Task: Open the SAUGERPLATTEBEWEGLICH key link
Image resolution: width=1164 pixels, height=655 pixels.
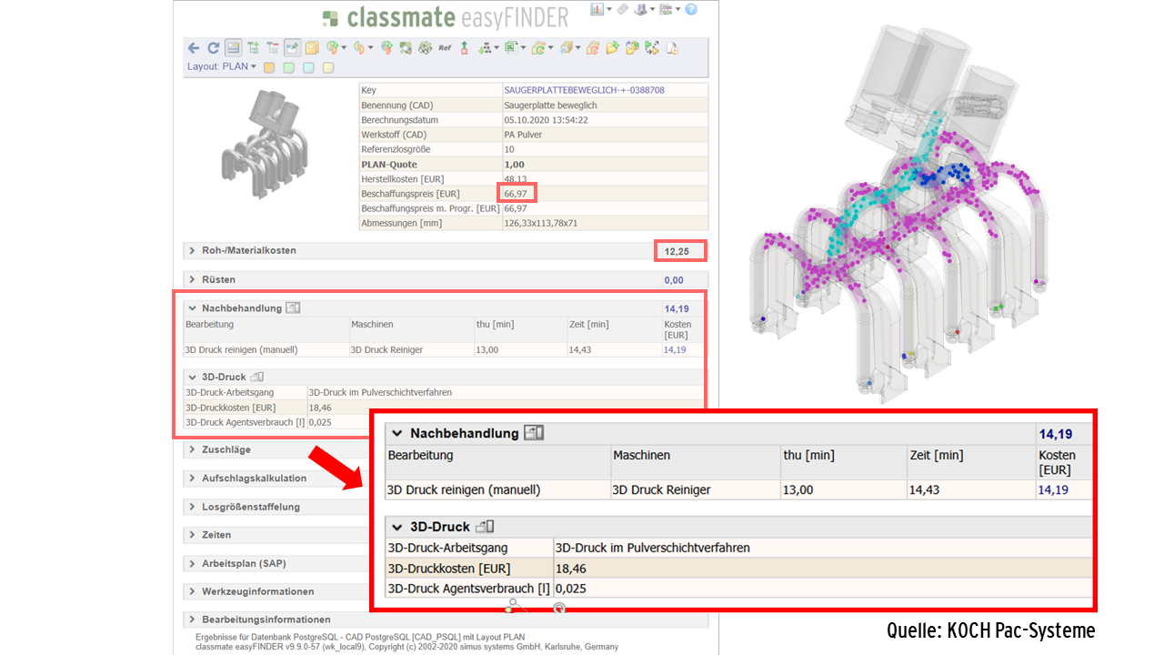Action: pyautogui.click(x=584, y=90)
